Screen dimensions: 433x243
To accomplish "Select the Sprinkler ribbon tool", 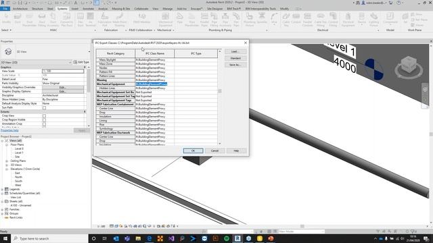I will pyautogui.click(x=262, y=19).
